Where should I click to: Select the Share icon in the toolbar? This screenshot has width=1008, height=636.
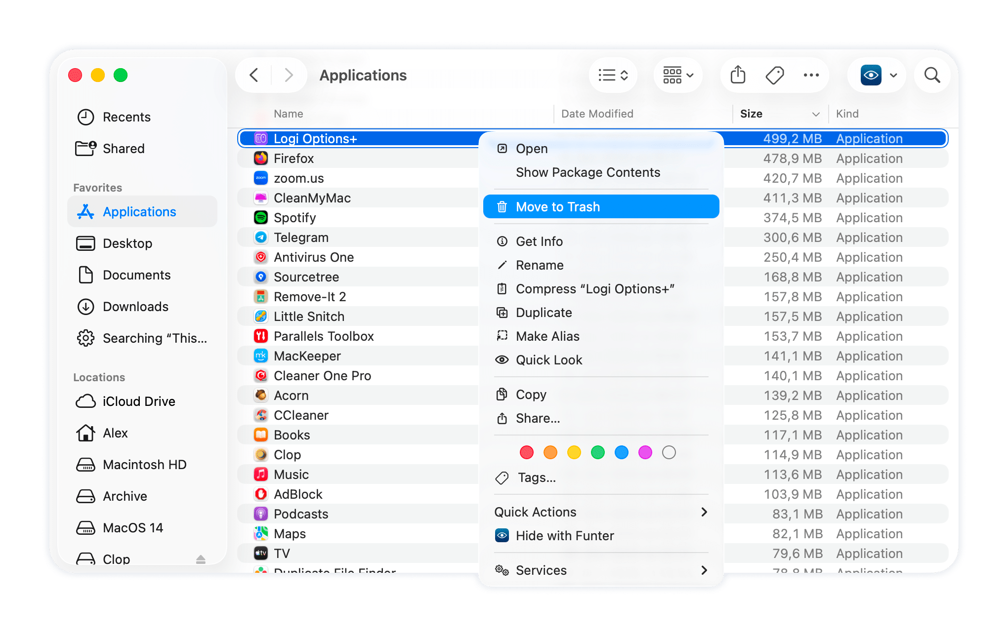[x=737, y=75]
